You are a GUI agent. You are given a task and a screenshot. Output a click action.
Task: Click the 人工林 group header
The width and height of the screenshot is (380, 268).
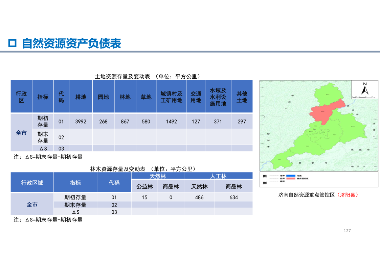click(218, 176)
